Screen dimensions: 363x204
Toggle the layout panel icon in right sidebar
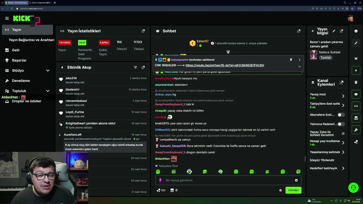[356, 118]
